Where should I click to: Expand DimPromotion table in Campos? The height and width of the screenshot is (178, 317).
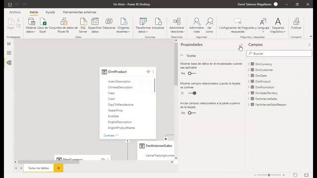click(x=249, y=87)
